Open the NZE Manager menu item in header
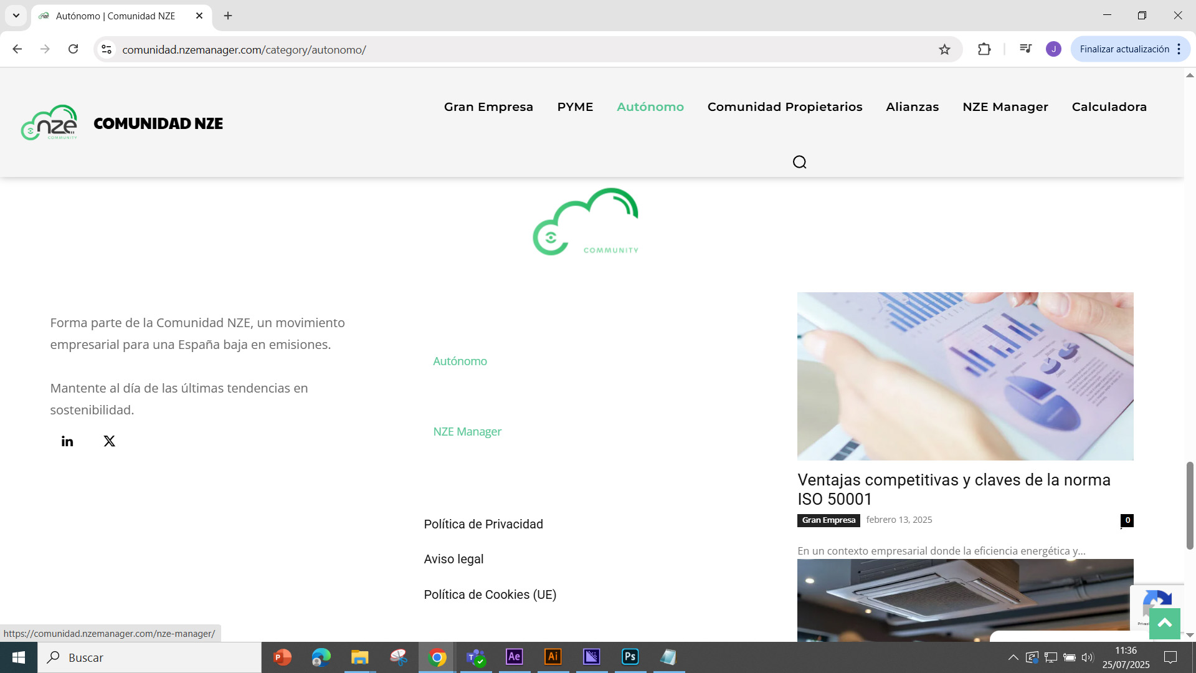1196x673 pixels. click(1005, 107)
